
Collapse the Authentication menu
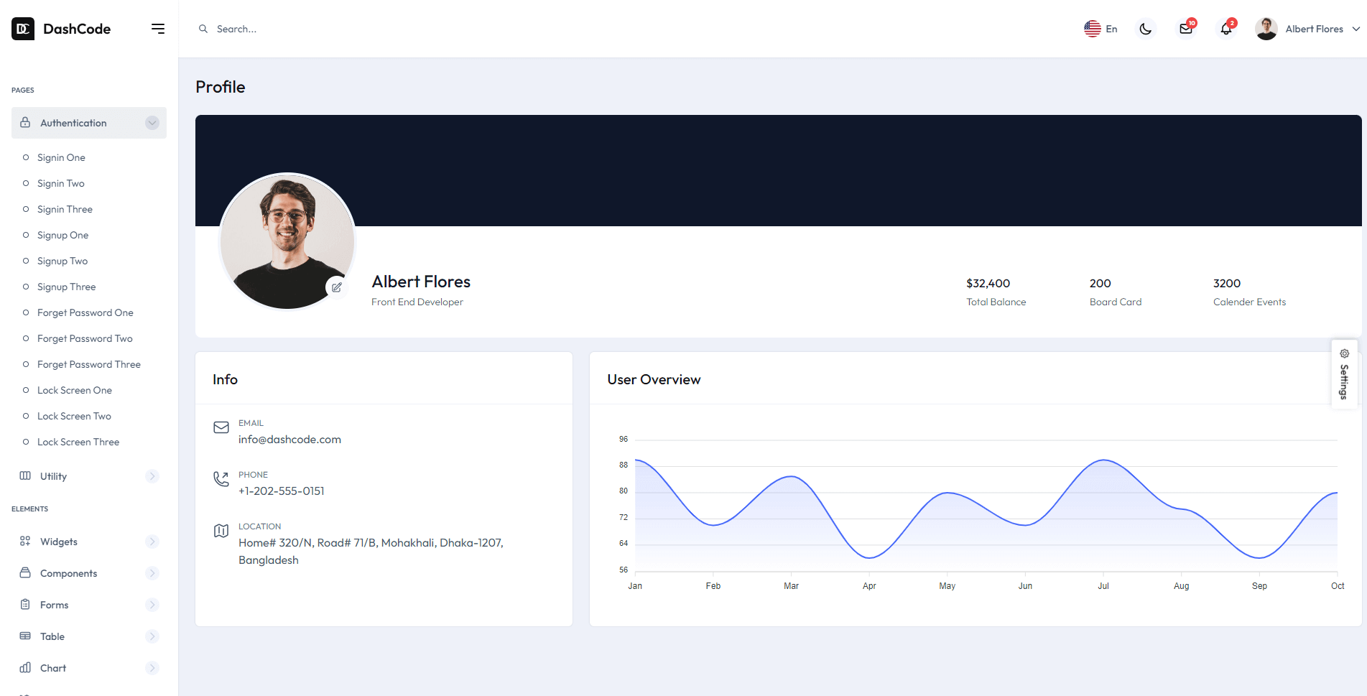(x=89, y=123)
